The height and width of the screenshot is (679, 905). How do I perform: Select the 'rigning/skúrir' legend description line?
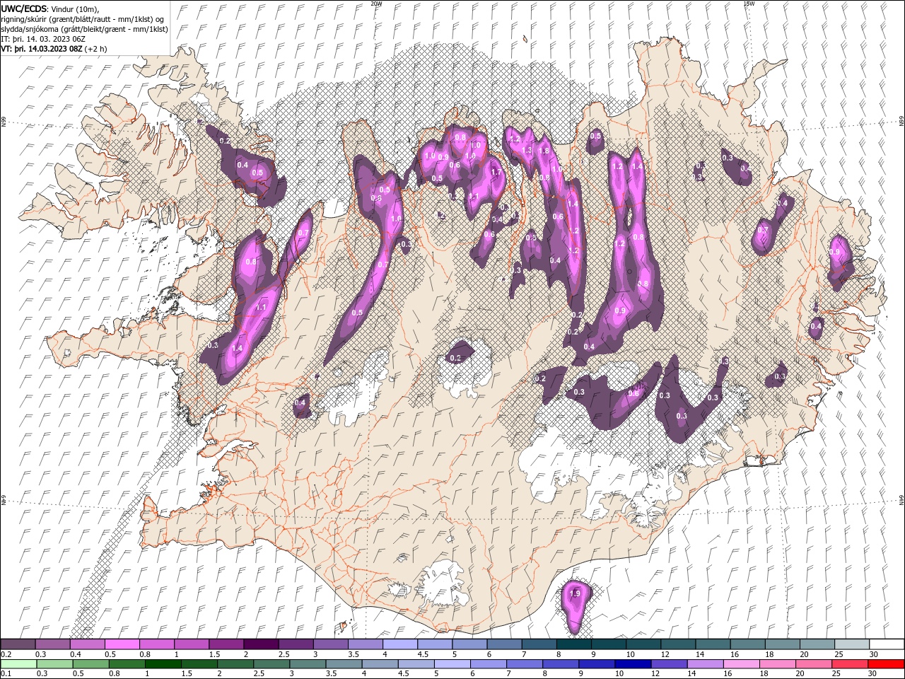(83, 20)
